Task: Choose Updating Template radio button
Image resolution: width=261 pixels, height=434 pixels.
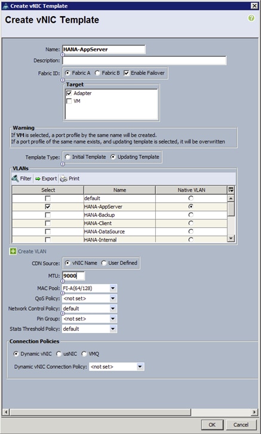Action: click(113, 157)
